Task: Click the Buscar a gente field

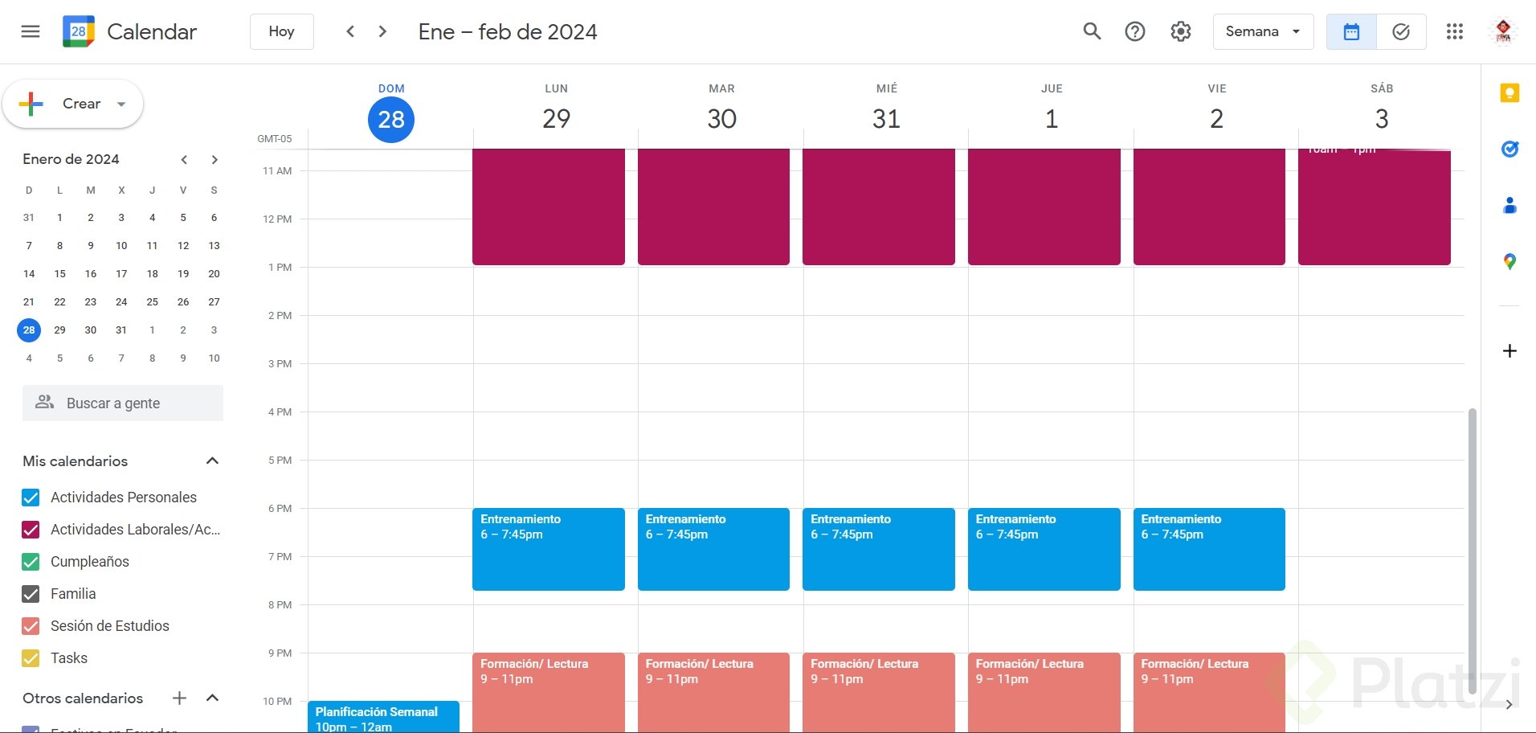Action: pyautogui.click(x=123, y=403)
